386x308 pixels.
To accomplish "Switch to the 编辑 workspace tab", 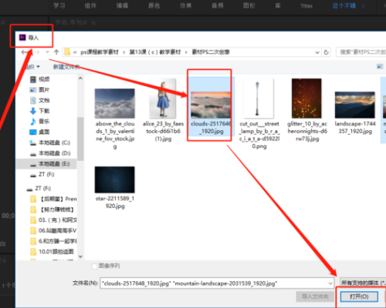I will click(x=122, y=5).
